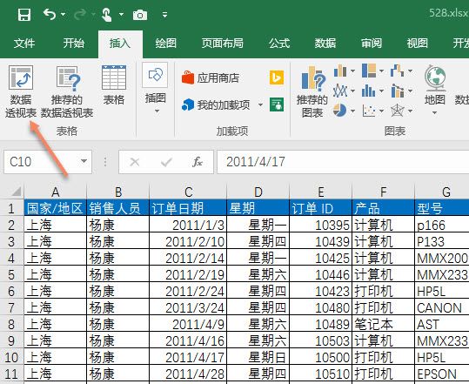
Task: Switch to the 公式 tab
Action: pos(279,43)
